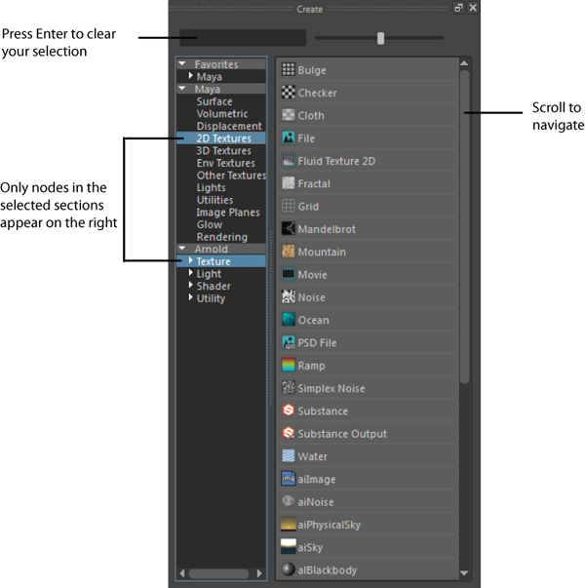Click the category tree scroll right arrow
585x588 pixels.
click(259, 573)
